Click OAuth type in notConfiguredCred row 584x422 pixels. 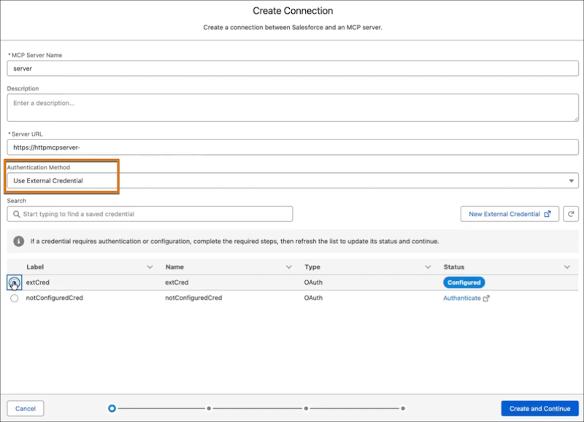coord(313,298)
